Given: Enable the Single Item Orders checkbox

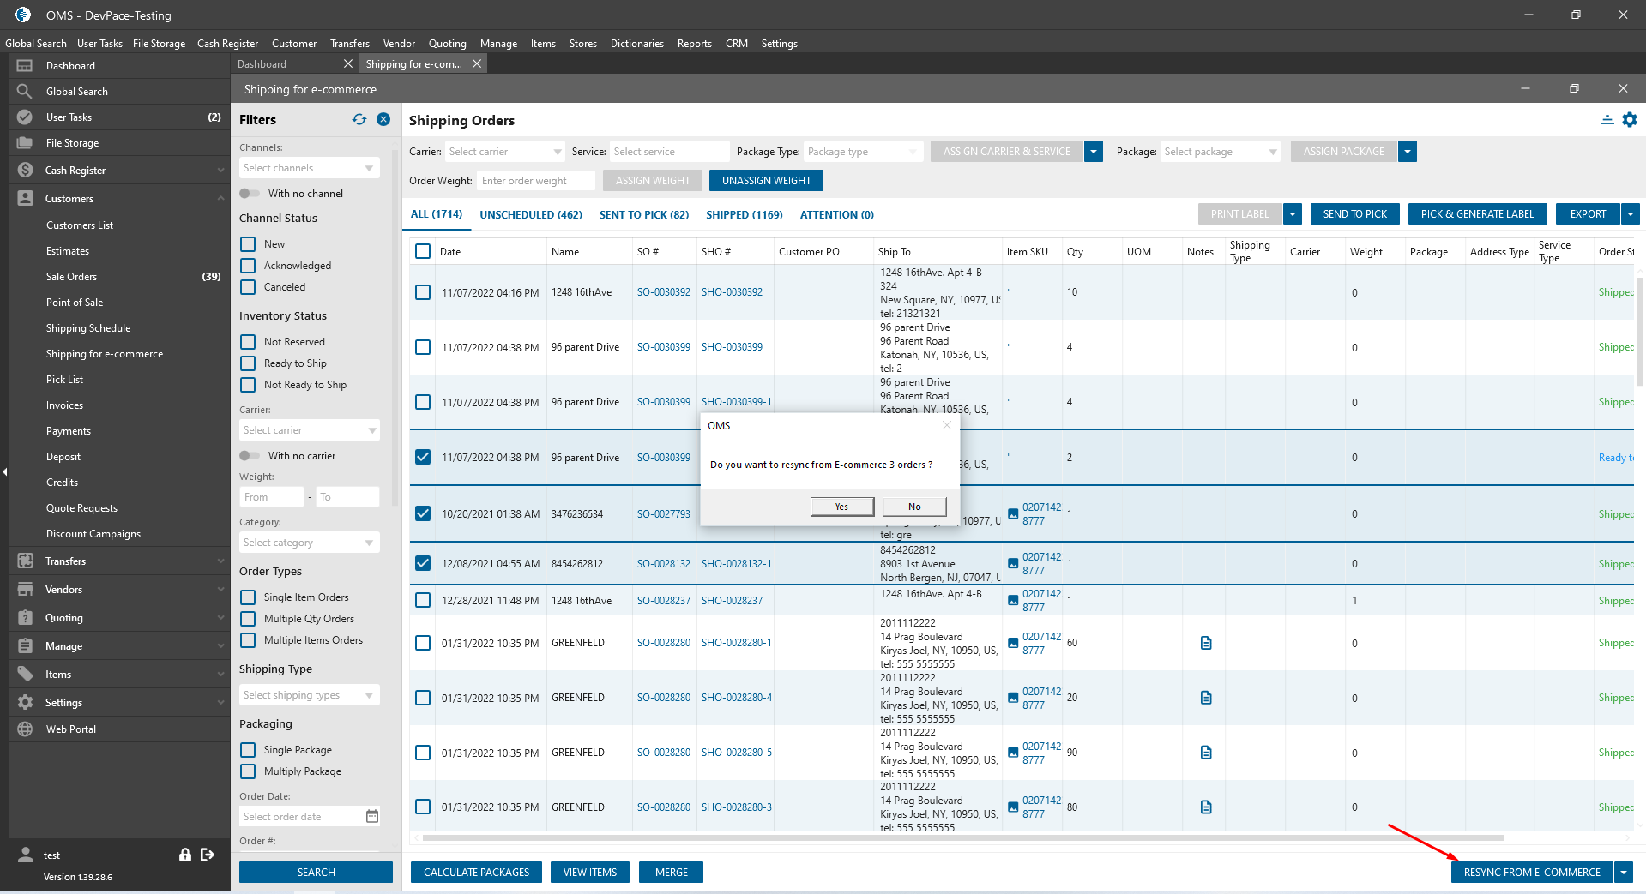Looking at the screenshot, I should tap(248, 597).
